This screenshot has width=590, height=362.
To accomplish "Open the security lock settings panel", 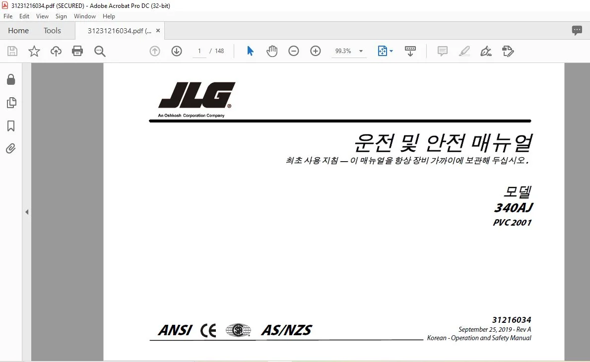I will 11,79.
